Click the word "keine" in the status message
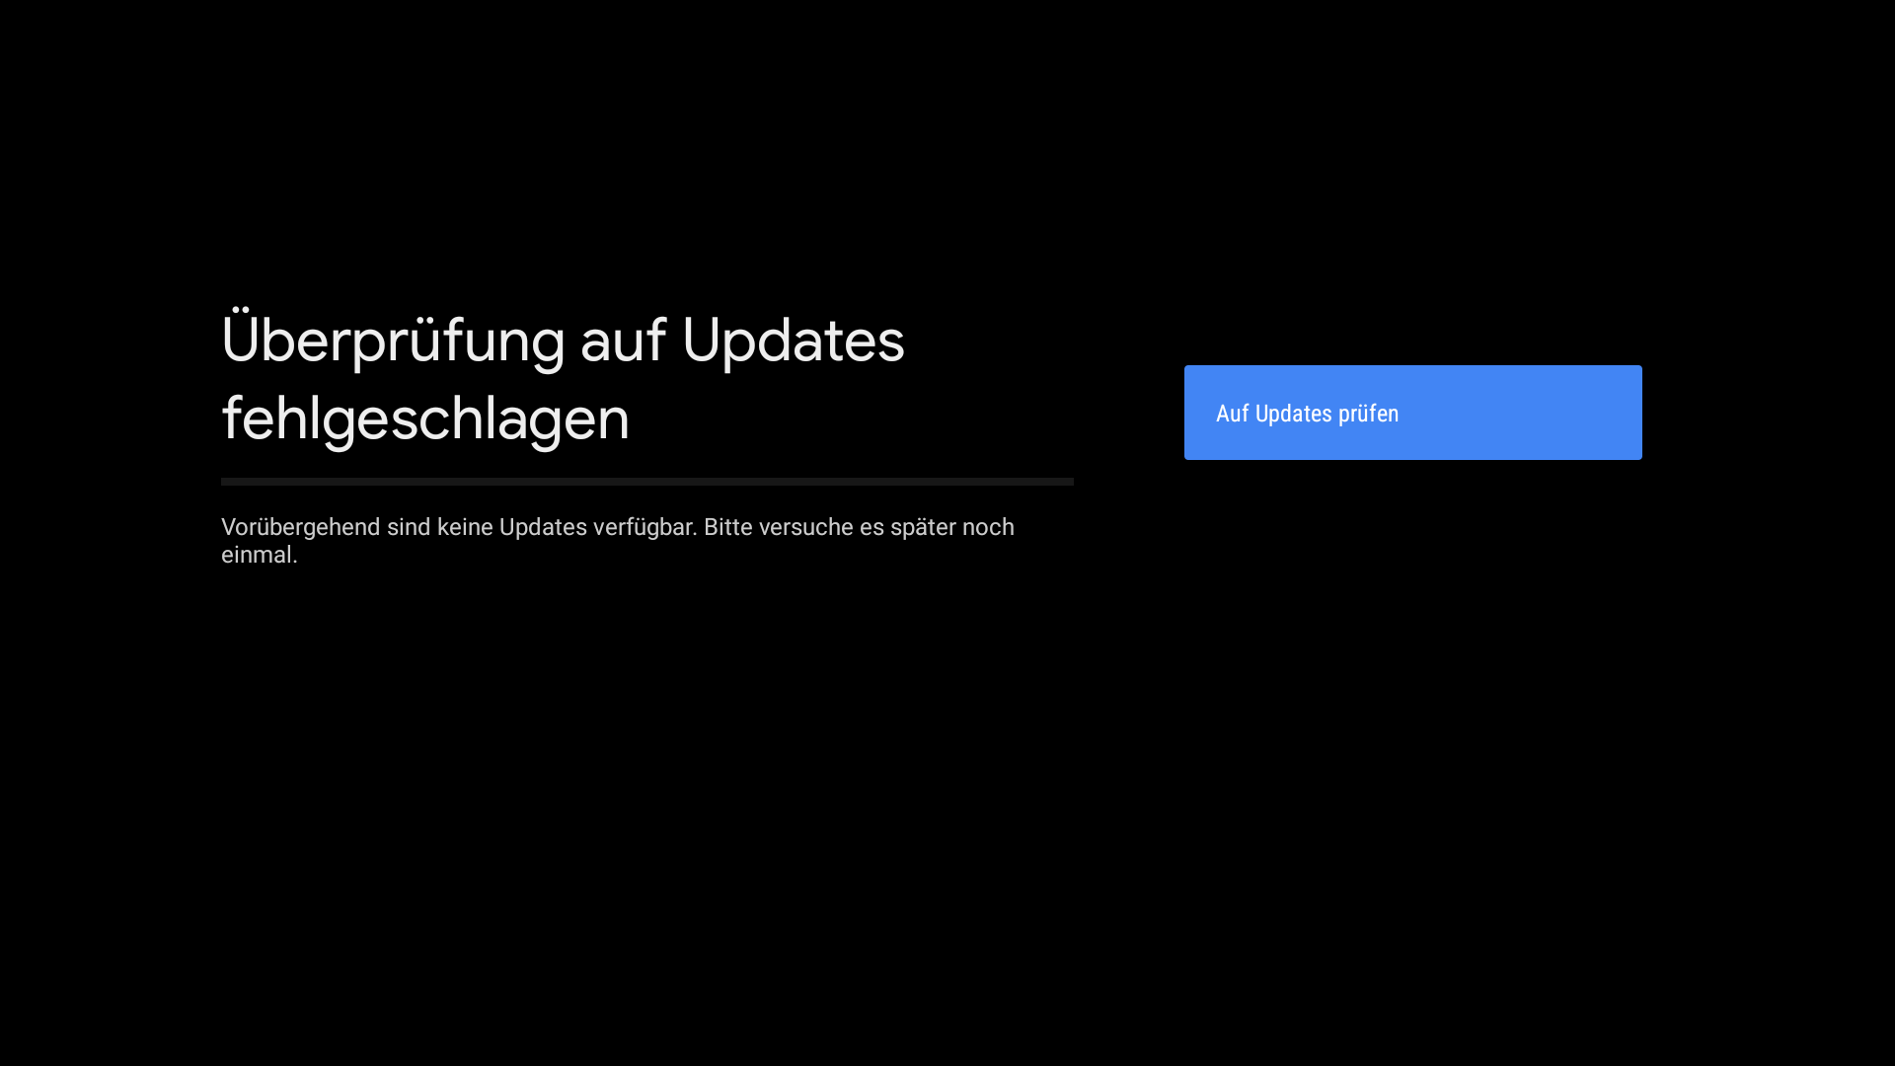 tap(465, 527)
